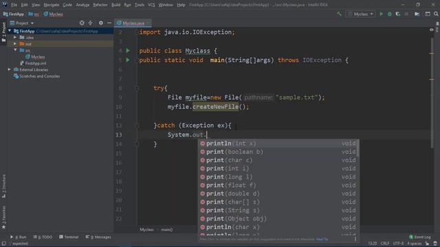This screenshot has height=247, width=440.
Task: Click the tool windows quick-access icon in the status bar
Action: point(4,244)
